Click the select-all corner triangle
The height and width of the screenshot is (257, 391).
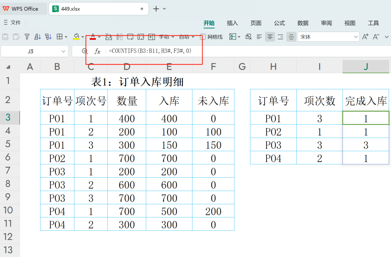[8, 67]
